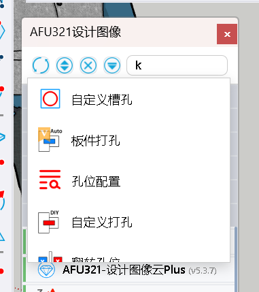Click the Auto panel drilling icon
The width and height of the screenshot is (259, 292).
point(50,140)
